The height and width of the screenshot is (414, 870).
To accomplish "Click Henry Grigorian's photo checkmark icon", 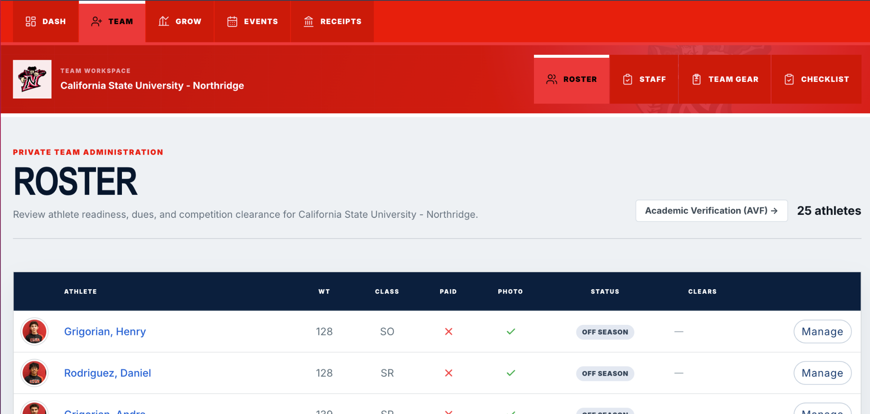I will (511, 332).
